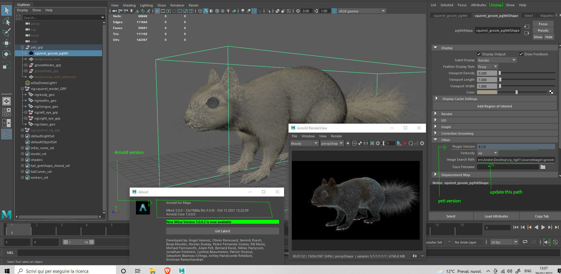Expand the Graph attribute section

click(435, 127)
